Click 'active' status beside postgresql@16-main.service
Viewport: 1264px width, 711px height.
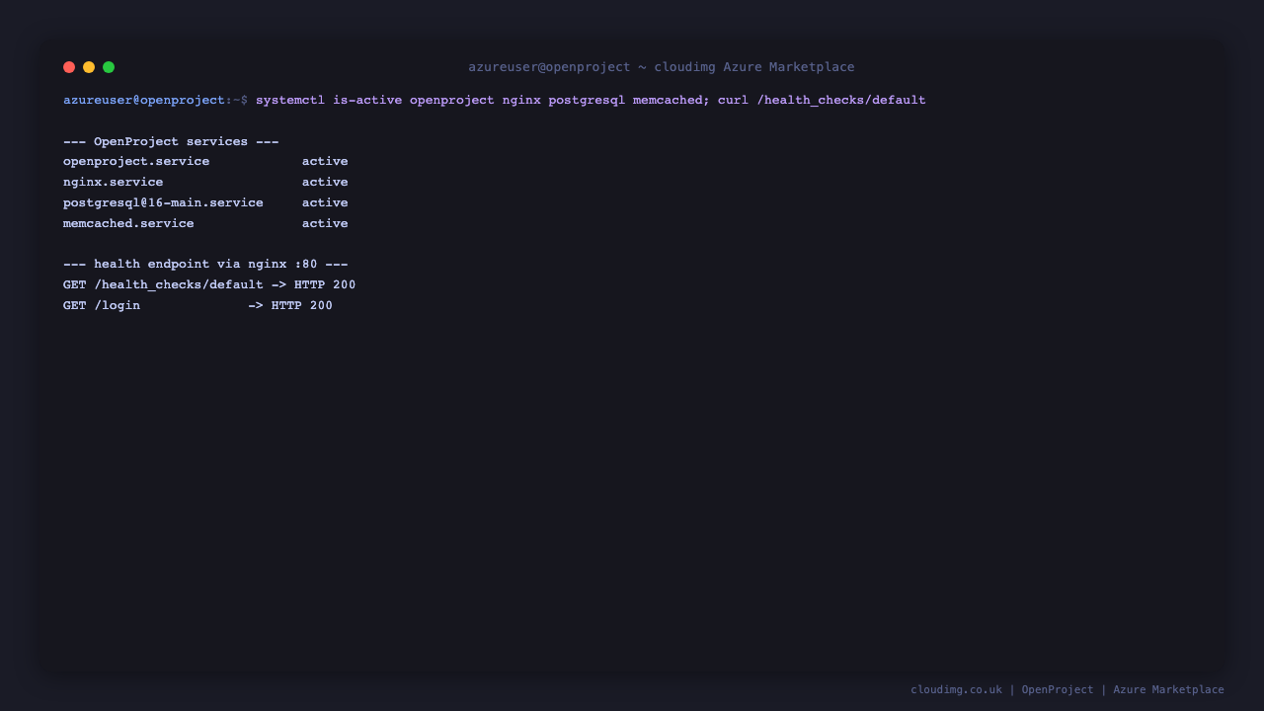(x=325, y=202)
